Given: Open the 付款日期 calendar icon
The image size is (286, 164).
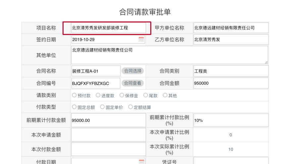Looking at the screenshot, I should coord(141,161).
